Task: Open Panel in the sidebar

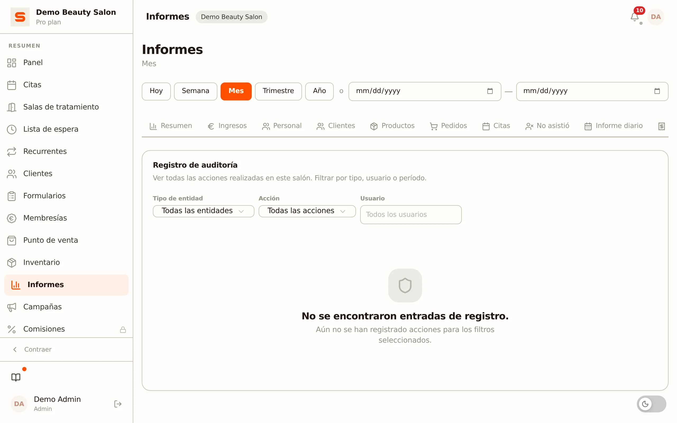Action: pyautogui.click(x=66, y=63)
